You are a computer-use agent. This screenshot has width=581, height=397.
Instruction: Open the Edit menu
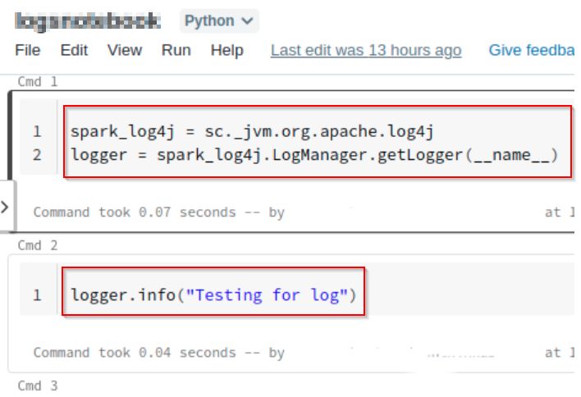pos(74,50)
